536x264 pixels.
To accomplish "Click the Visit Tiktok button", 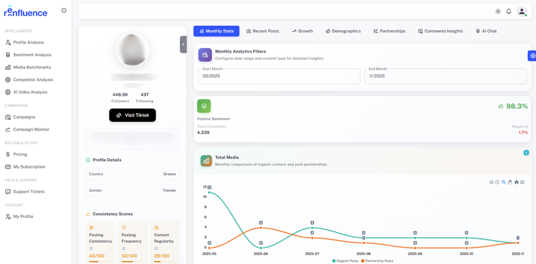I will click(132, 115).
